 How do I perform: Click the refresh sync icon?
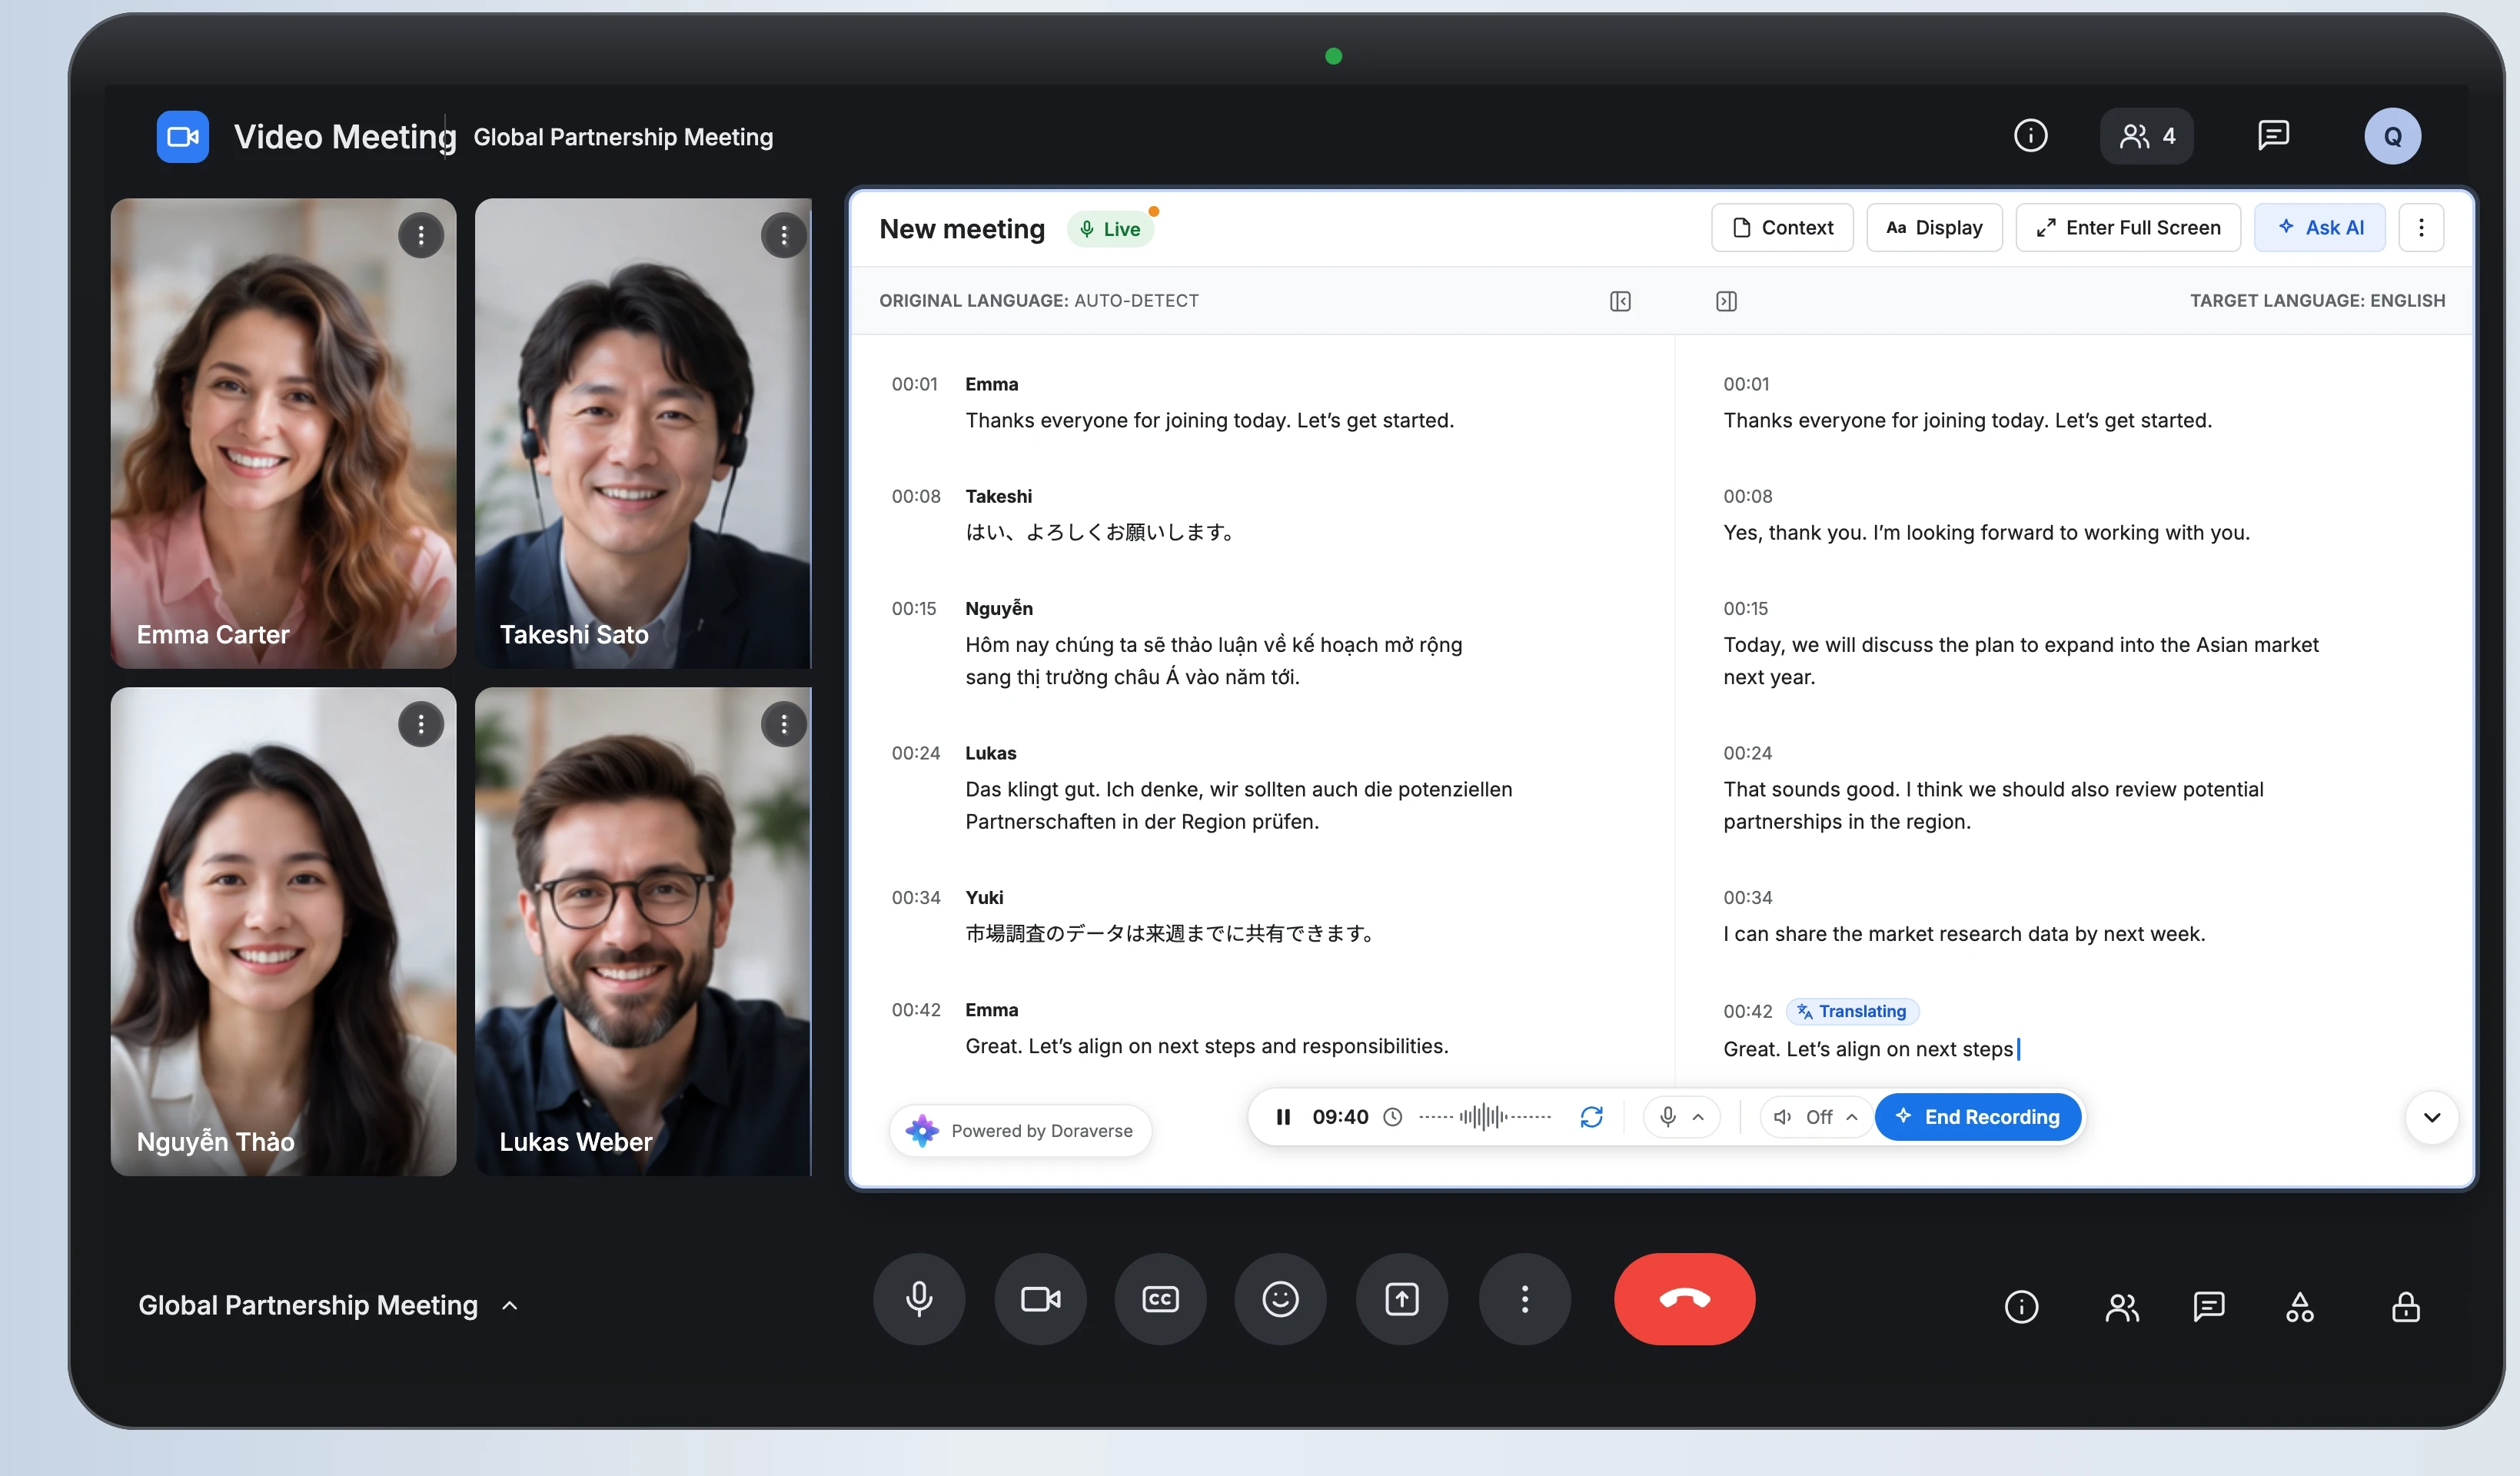[x=1591, y=1117]
